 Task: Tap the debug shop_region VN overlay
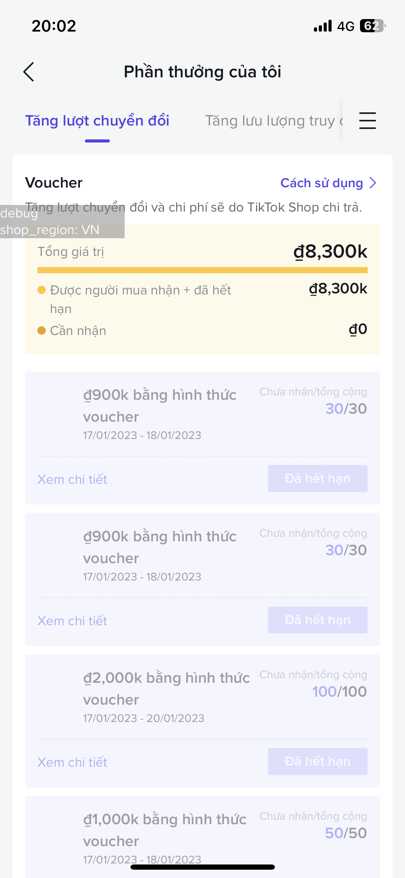click(62, 222)
